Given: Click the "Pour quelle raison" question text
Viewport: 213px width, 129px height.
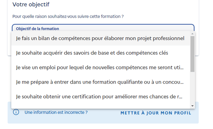Looking at the screenshot, I should (68, 16).
